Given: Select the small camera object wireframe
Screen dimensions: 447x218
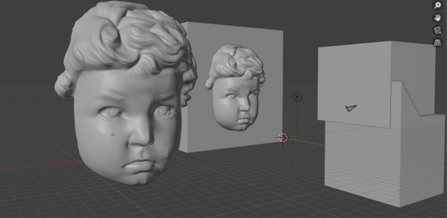Looking at the screenshot, I should coord(351,108).
